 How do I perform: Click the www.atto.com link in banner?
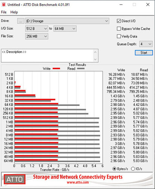point(78,182)
